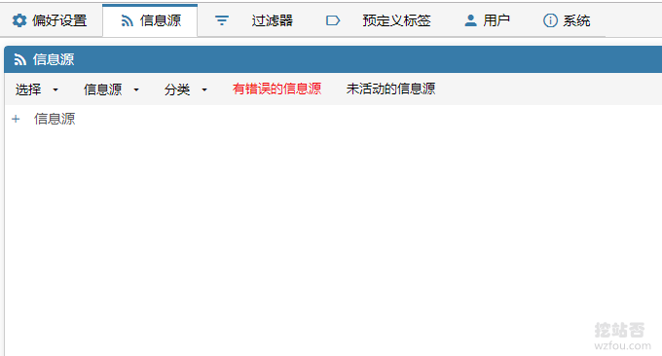Open the 信息源 toolbar dropdown
Viewport: 662px width, 356px height.
[111, 89]
